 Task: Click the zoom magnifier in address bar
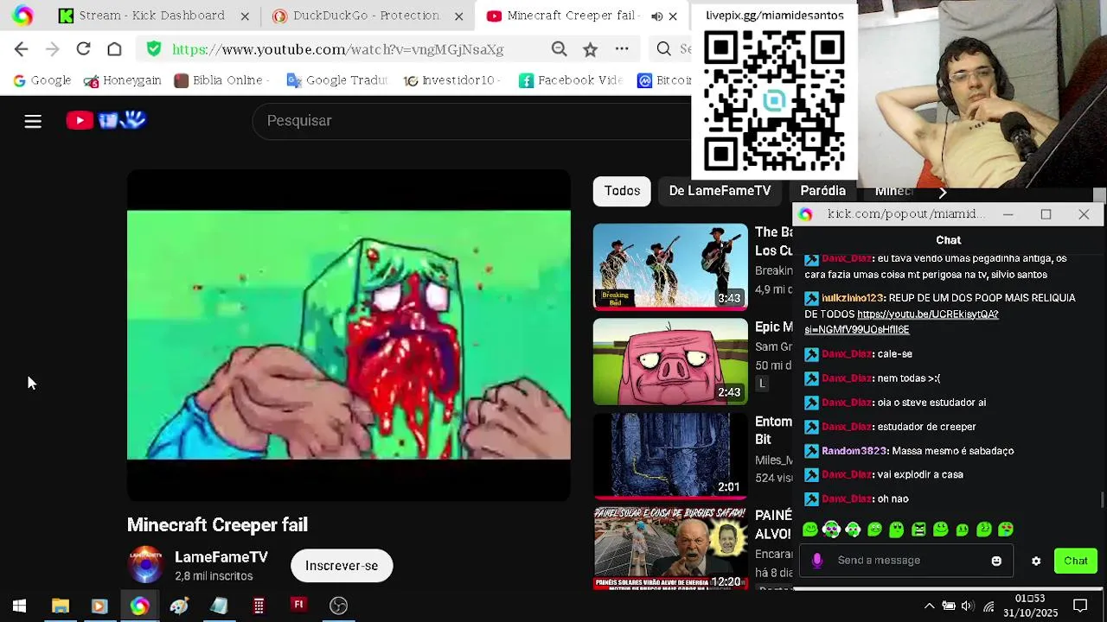(x=560, y=49)
